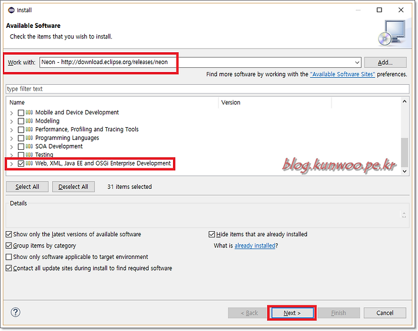
Task: Click the help question mark icon
Action: tap(16, 312)
